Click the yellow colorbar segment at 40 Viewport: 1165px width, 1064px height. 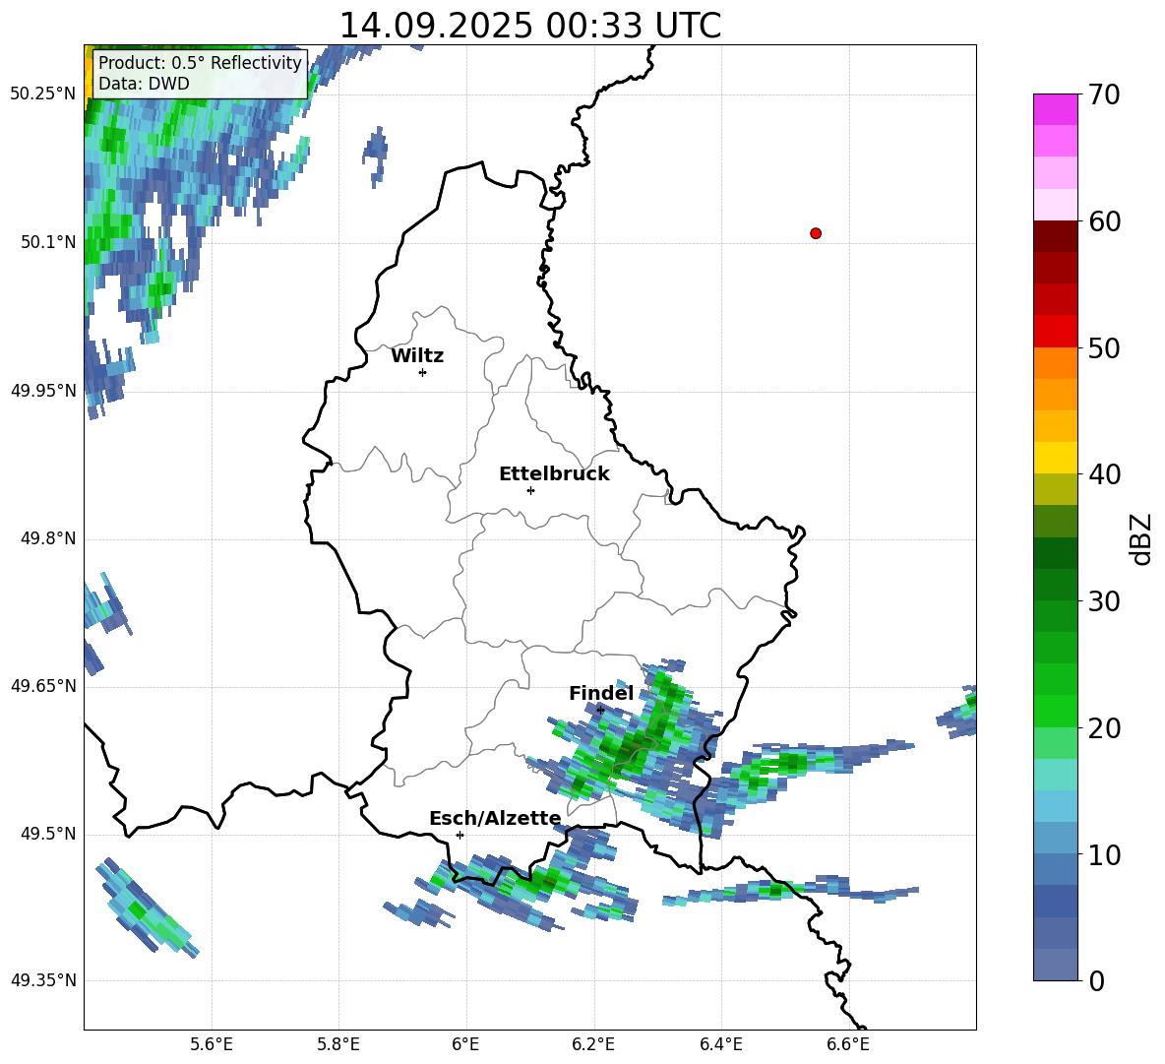click(x=1055, y=458)
